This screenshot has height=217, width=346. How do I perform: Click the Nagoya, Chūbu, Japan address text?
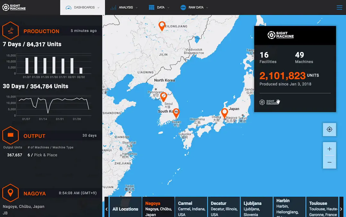tap(23, 206)
